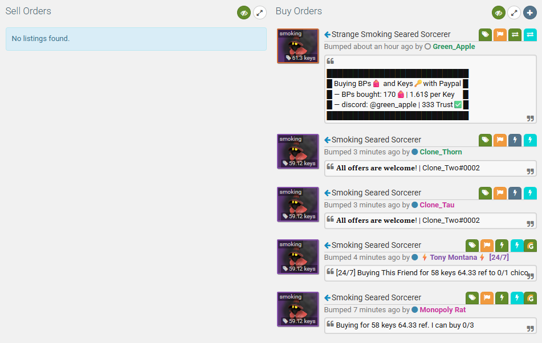Open Clone_Tau's Smoking Seared Sorcerer title
The width and height of the screenshot is (542, 343).
click(x=376, y=193)
